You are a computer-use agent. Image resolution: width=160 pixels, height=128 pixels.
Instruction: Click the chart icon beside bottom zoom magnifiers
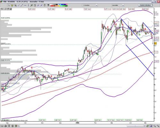point(151,126)
